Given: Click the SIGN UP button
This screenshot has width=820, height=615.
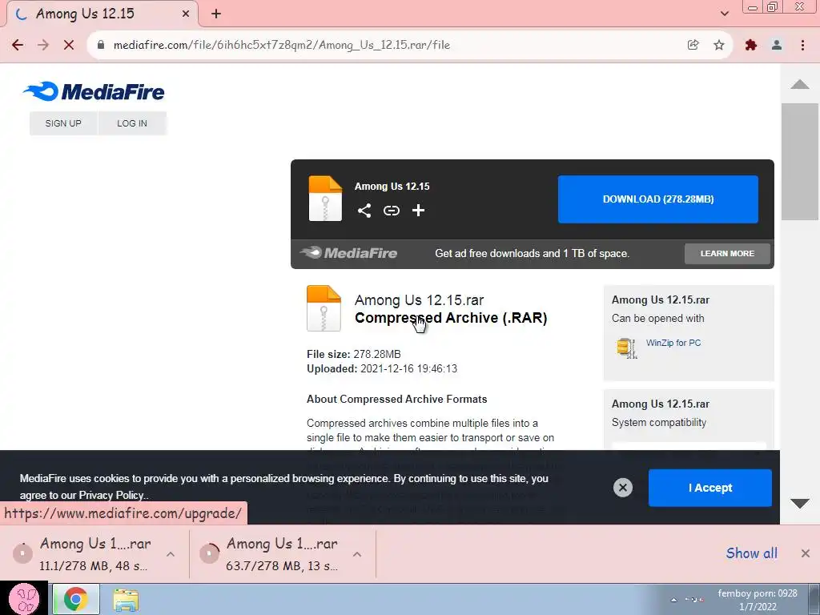Looking at the screenshot, I should pyautogui.click(x=63, y=123).
